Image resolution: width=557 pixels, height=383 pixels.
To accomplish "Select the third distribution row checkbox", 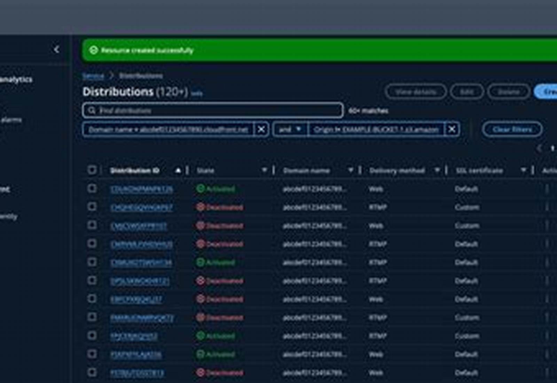I will click(x=92, y=225).
